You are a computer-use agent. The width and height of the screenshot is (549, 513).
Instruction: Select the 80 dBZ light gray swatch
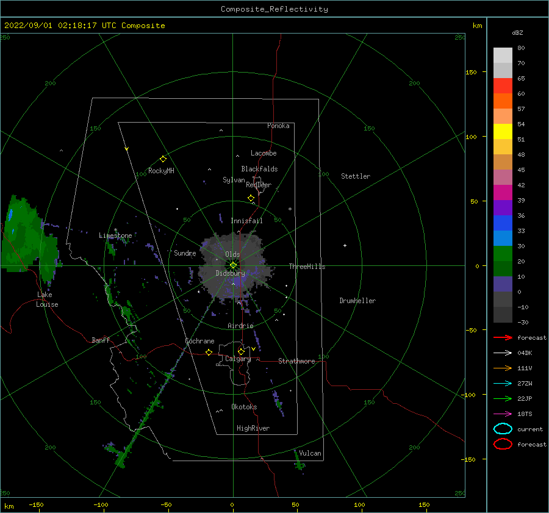[503, 55]
